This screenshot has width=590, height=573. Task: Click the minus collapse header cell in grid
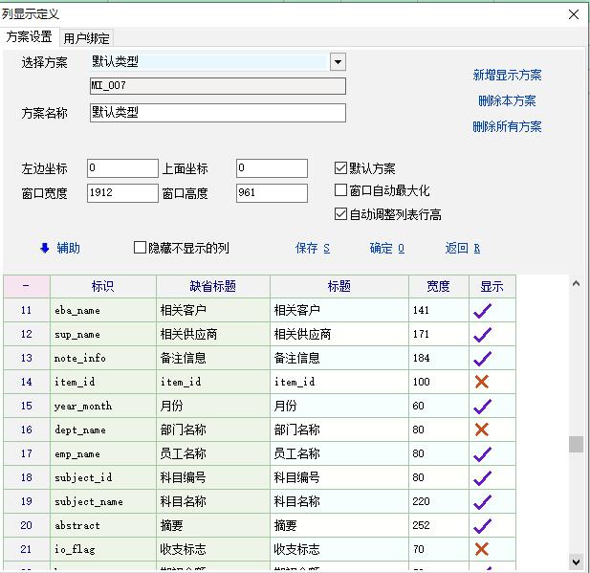tap(26, 286)
